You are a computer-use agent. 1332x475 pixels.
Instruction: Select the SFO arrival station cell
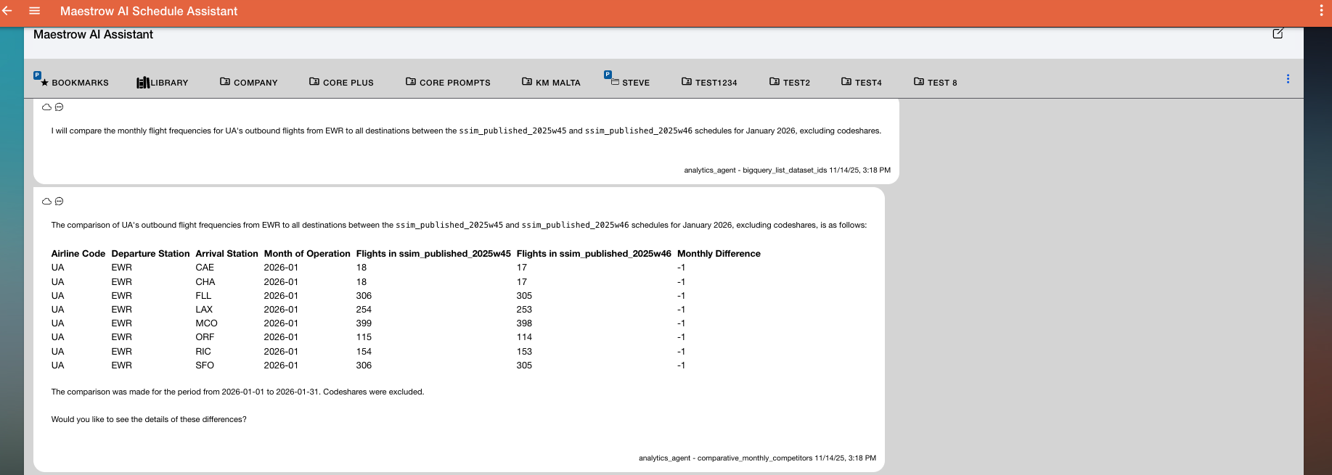205,365
